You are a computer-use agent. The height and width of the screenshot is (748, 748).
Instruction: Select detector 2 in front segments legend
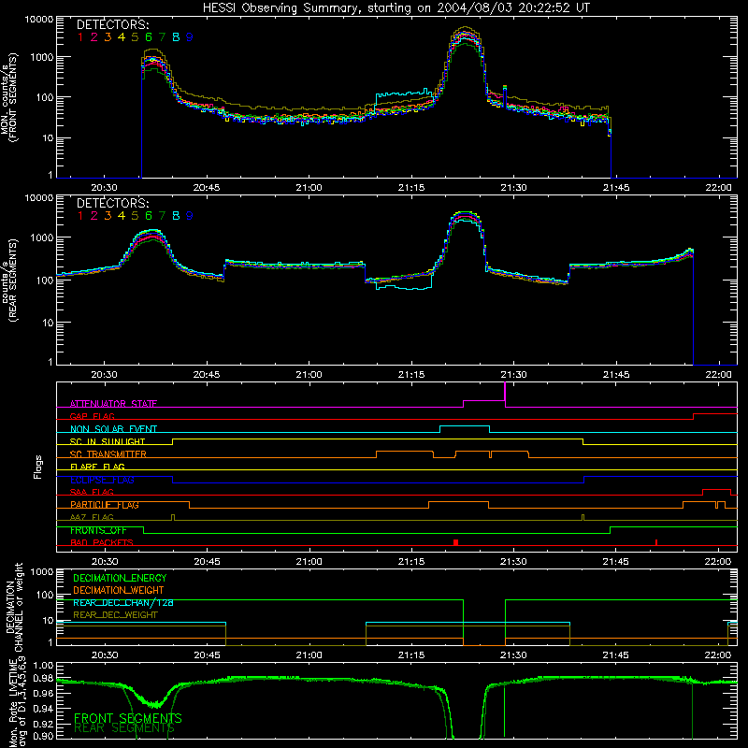point(94,37)
